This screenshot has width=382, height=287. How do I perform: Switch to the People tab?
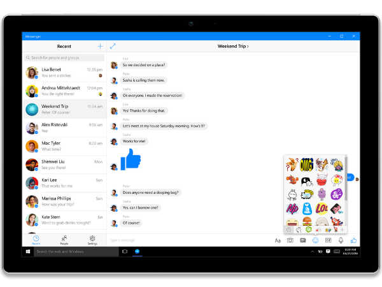[x=64, y=240]
